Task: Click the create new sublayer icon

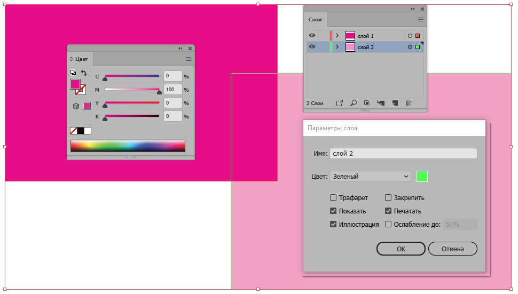Action: (381, 103)
